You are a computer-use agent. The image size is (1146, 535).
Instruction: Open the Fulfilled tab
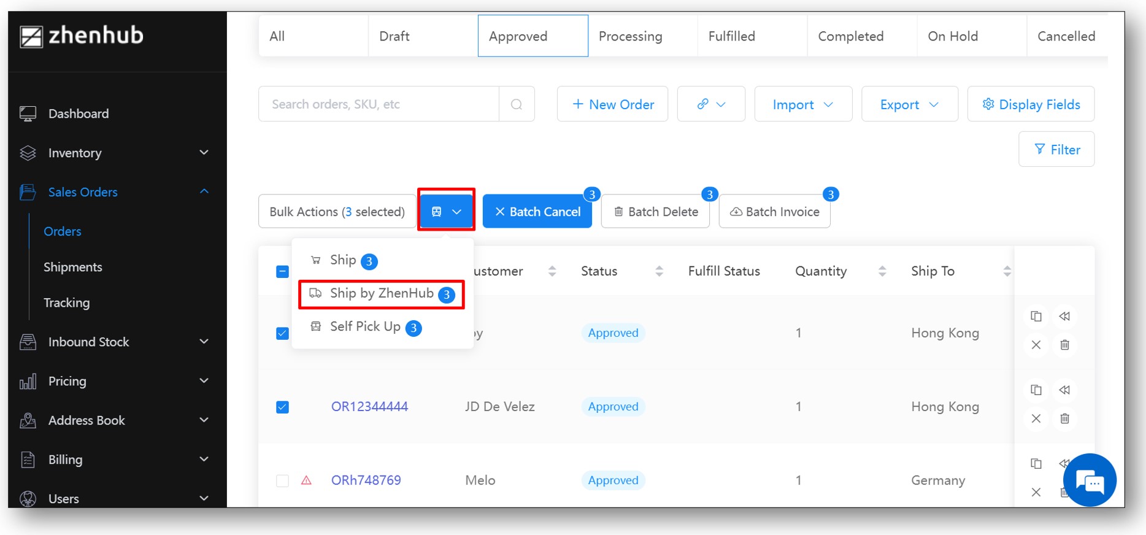pos(752,36)
